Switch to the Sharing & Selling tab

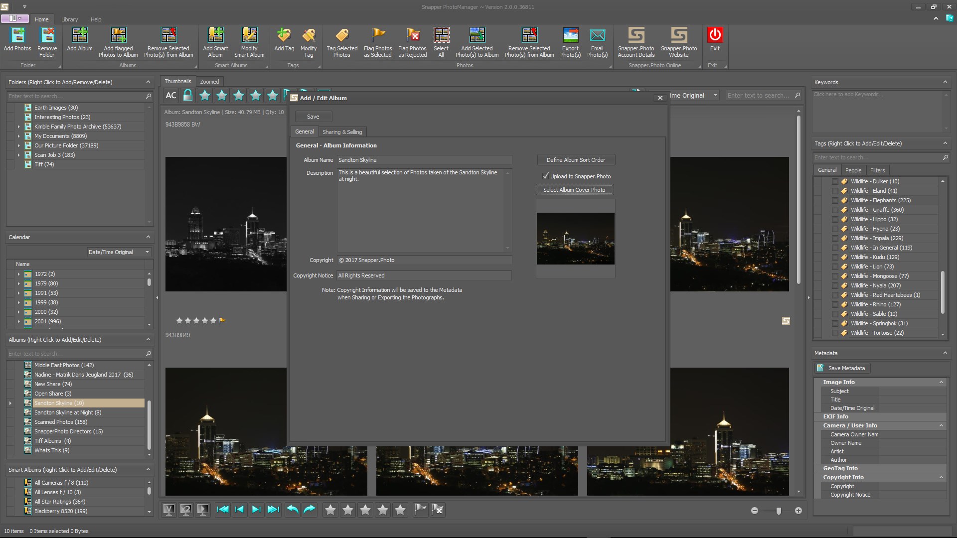342,132
